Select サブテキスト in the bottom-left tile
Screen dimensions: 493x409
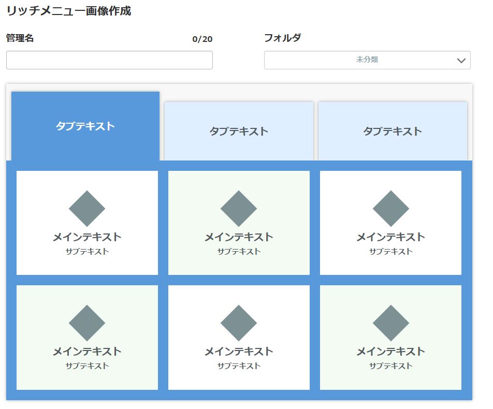click(x=87, y=366)
